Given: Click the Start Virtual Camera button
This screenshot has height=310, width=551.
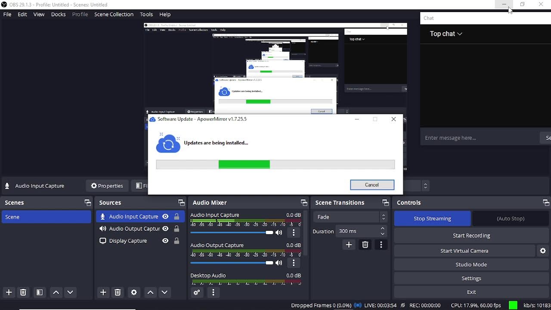Looking at the screenshot, I should tap(464, 251).
